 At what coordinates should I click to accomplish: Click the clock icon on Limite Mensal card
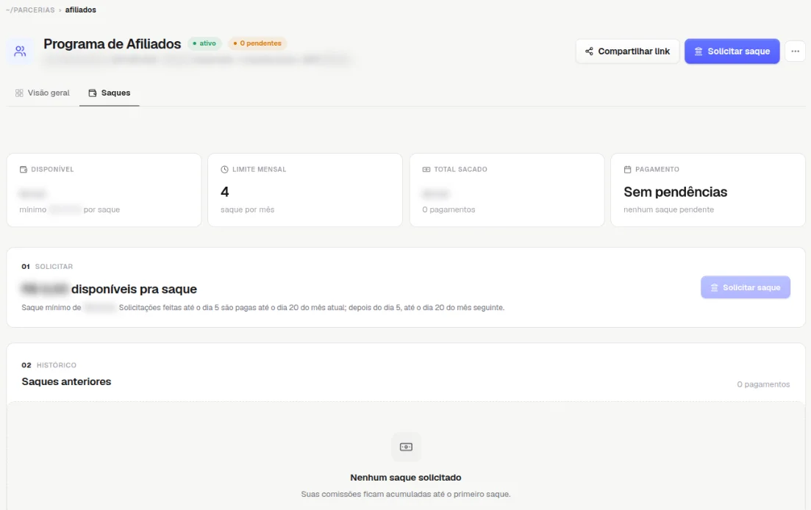point(224,170)
